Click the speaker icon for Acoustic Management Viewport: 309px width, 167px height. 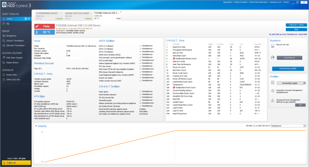[273, 91]
